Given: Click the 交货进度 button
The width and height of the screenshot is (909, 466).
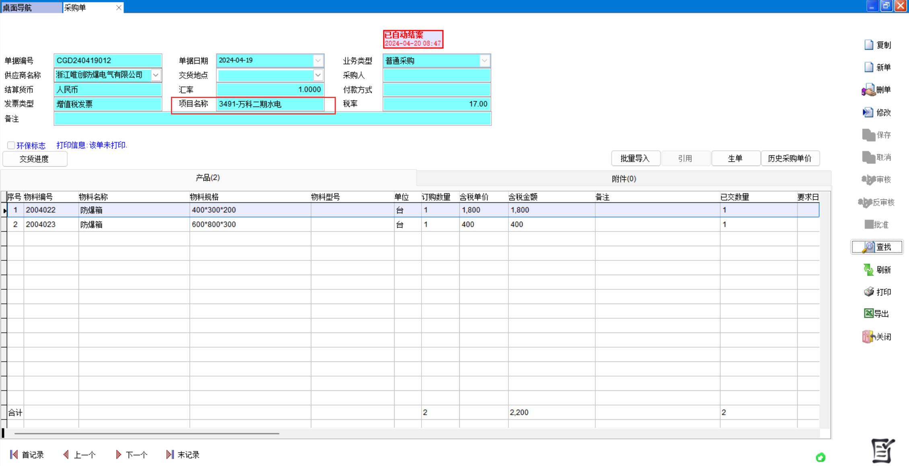Looking at the screenshot, I should pyautogui.click(x=35, y=159).
